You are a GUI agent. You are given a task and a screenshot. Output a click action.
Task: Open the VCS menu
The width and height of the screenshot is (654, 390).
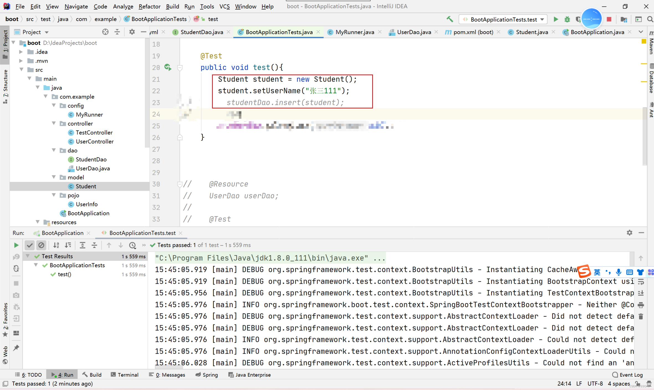coord(224,6)
